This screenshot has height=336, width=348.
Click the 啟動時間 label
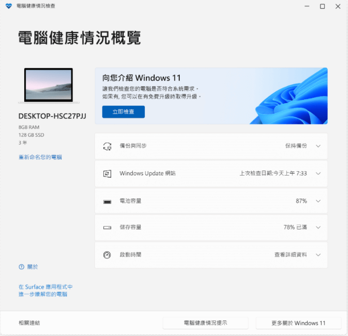coord(130,255)
